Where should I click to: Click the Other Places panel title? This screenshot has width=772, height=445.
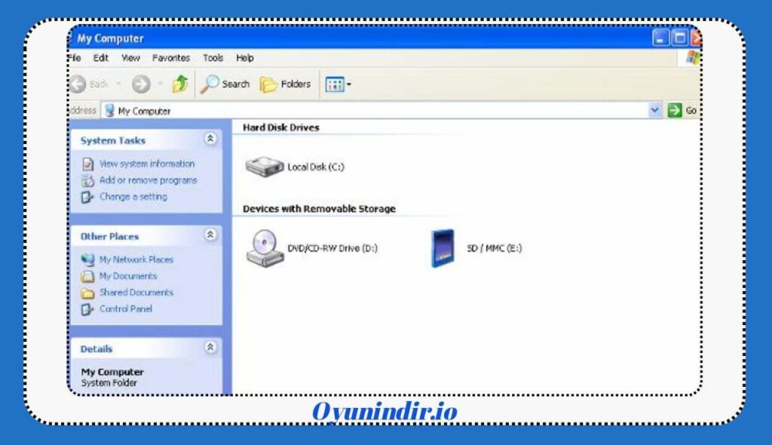pos(109,237)
